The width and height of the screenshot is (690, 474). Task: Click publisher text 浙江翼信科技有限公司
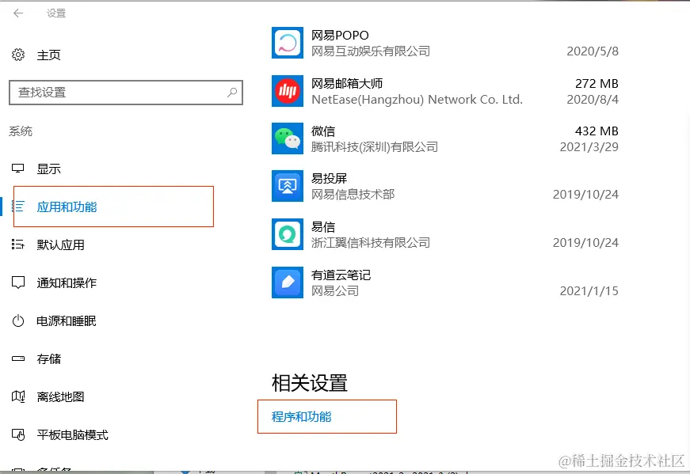coord(371,242)
